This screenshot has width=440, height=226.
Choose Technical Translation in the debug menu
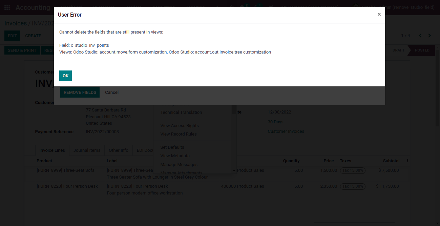pos(181,112)
